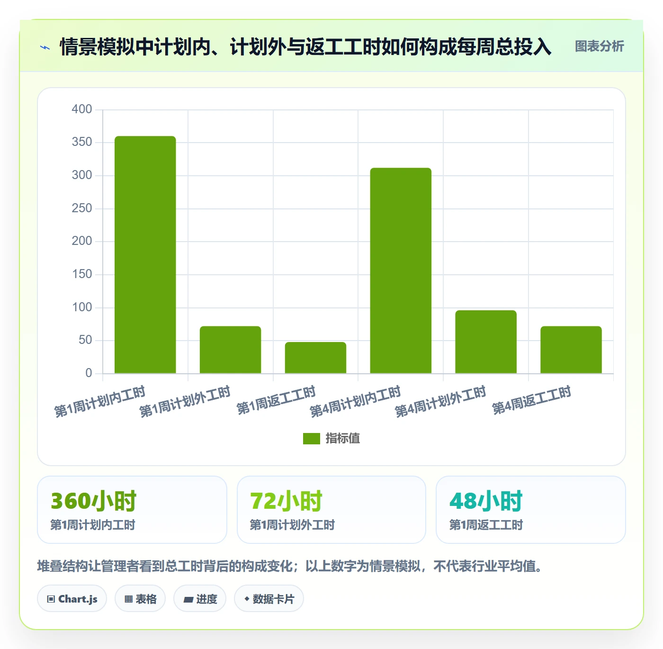Screen dimensions: 663x649
Task: Choose the 进度 tag chip
Action: pos(200,599)
